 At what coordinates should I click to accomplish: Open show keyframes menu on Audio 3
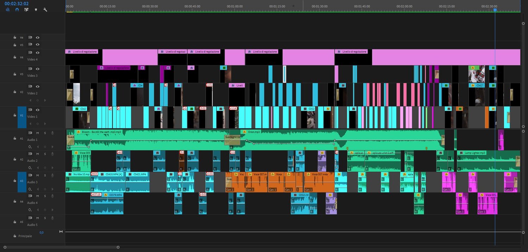[x=30, y=189]
